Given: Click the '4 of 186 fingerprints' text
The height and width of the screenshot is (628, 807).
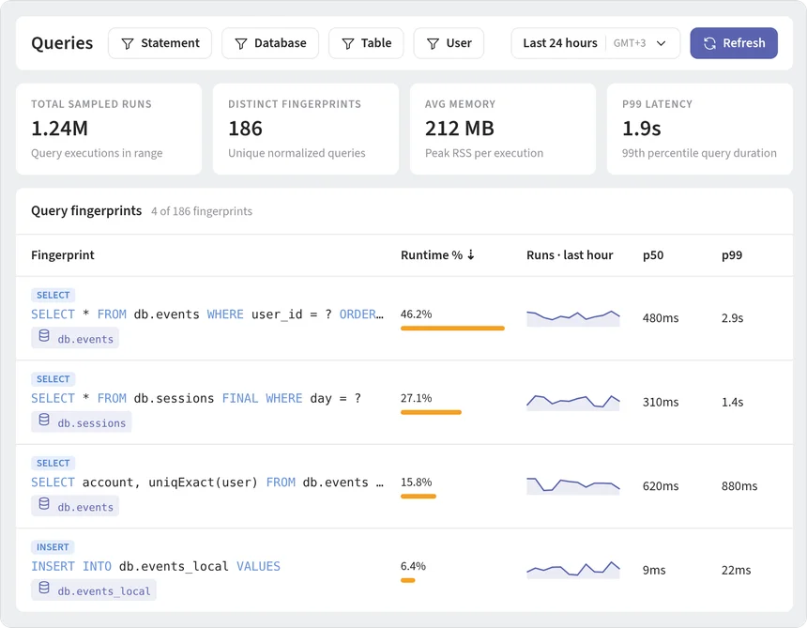Looking at the screenshot, I should point(202,211).
